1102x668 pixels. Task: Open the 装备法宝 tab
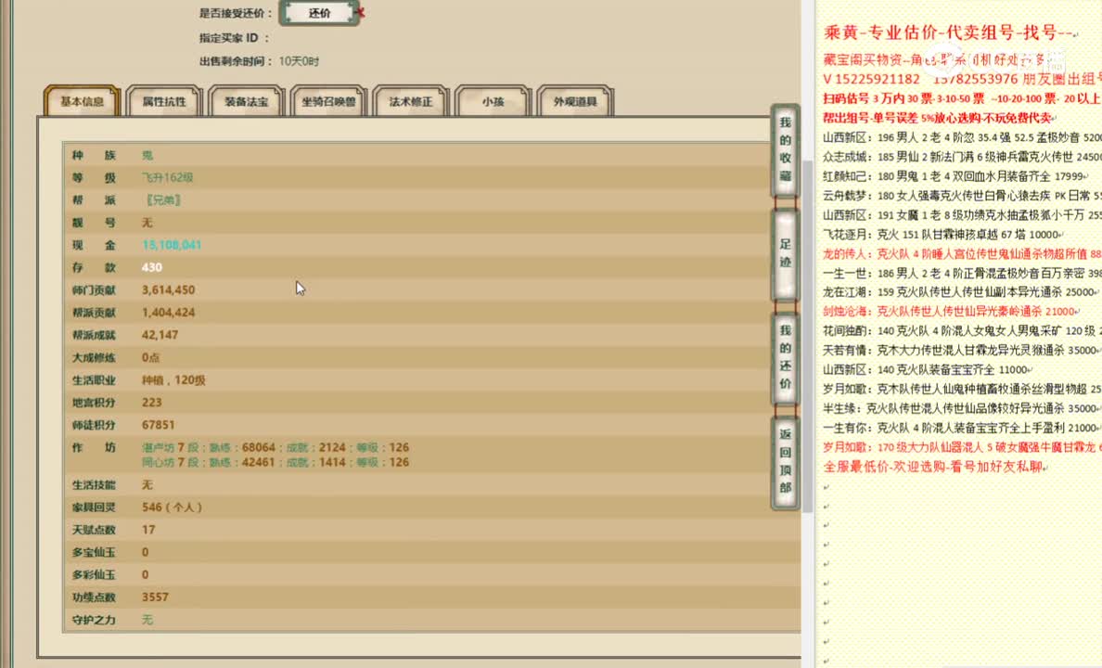click(247, 101)
